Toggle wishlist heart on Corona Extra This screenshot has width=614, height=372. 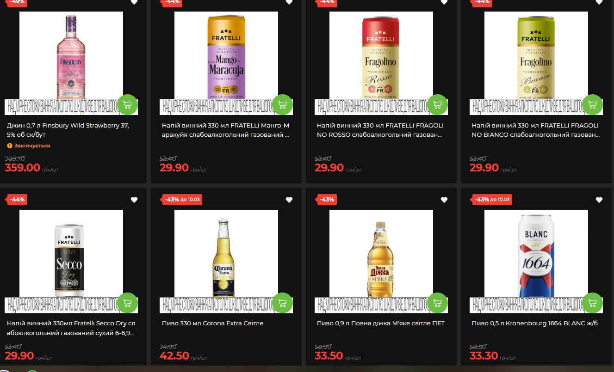point(289,200)
